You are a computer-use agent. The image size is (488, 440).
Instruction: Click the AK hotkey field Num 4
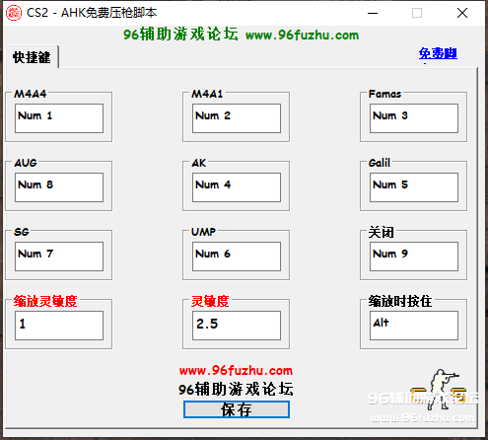(237, 187)
